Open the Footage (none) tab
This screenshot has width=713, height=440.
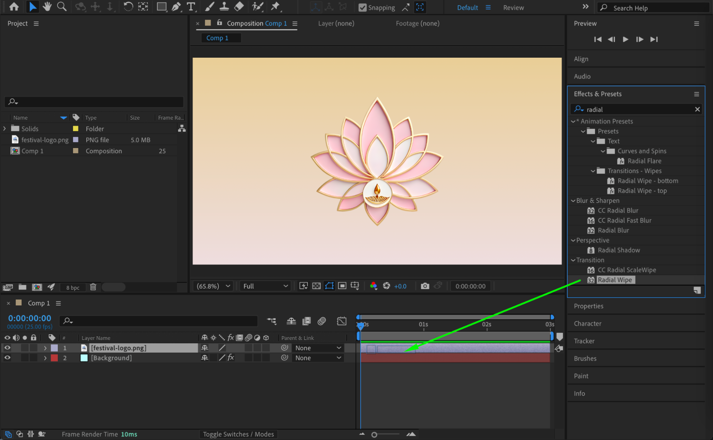tap(417, 23)
